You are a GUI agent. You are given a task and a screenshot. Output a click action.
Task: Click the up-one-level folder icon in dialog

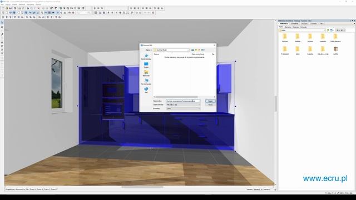point(196,50)
